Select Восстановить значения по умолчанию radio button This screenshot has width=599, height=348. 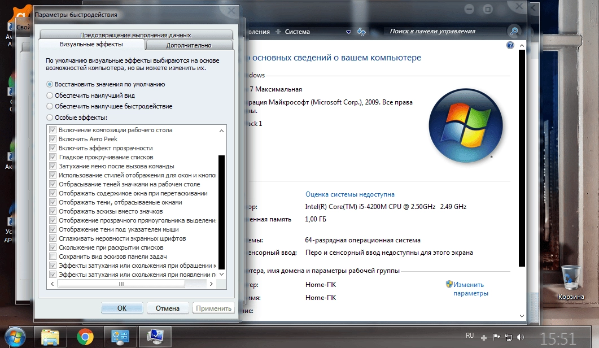pos(50,84)
